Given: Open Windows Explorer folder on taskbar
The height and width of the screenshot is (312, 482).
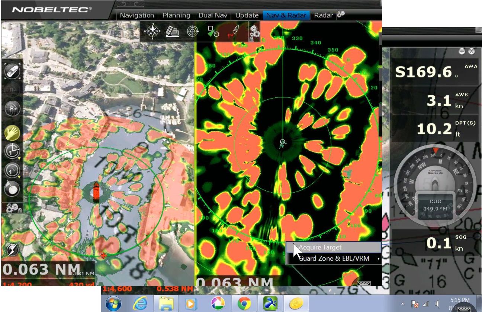Looking at the screenshot, I should (166, 304).
